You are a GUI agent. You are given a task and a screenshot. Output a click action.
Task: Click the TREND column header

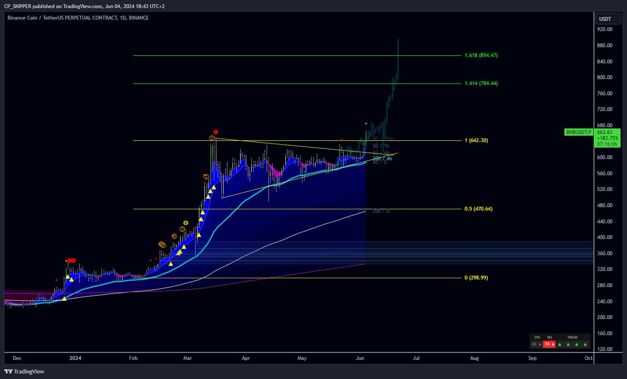[572, 338]
